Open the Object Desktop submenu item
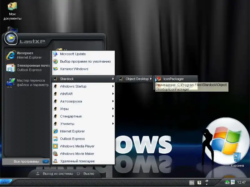This screenshot has height=187, width=250. point(134,79)
